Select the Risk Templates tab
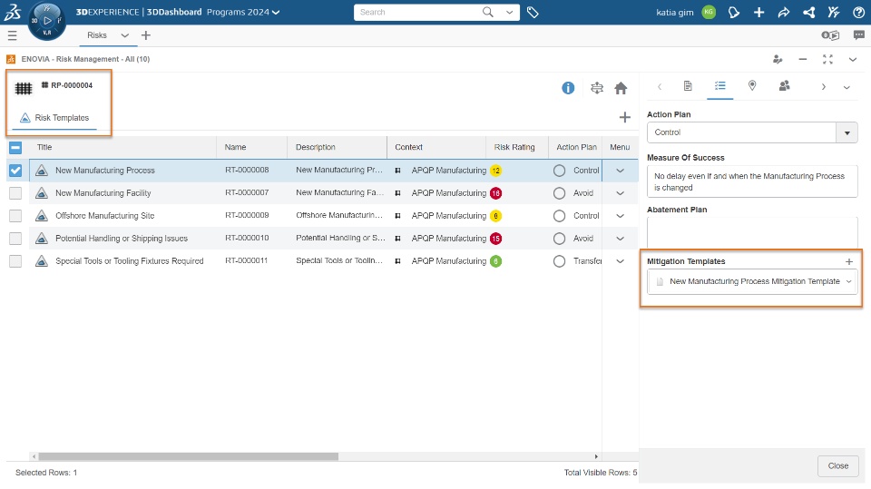871x489 pixels. (54, 118)
